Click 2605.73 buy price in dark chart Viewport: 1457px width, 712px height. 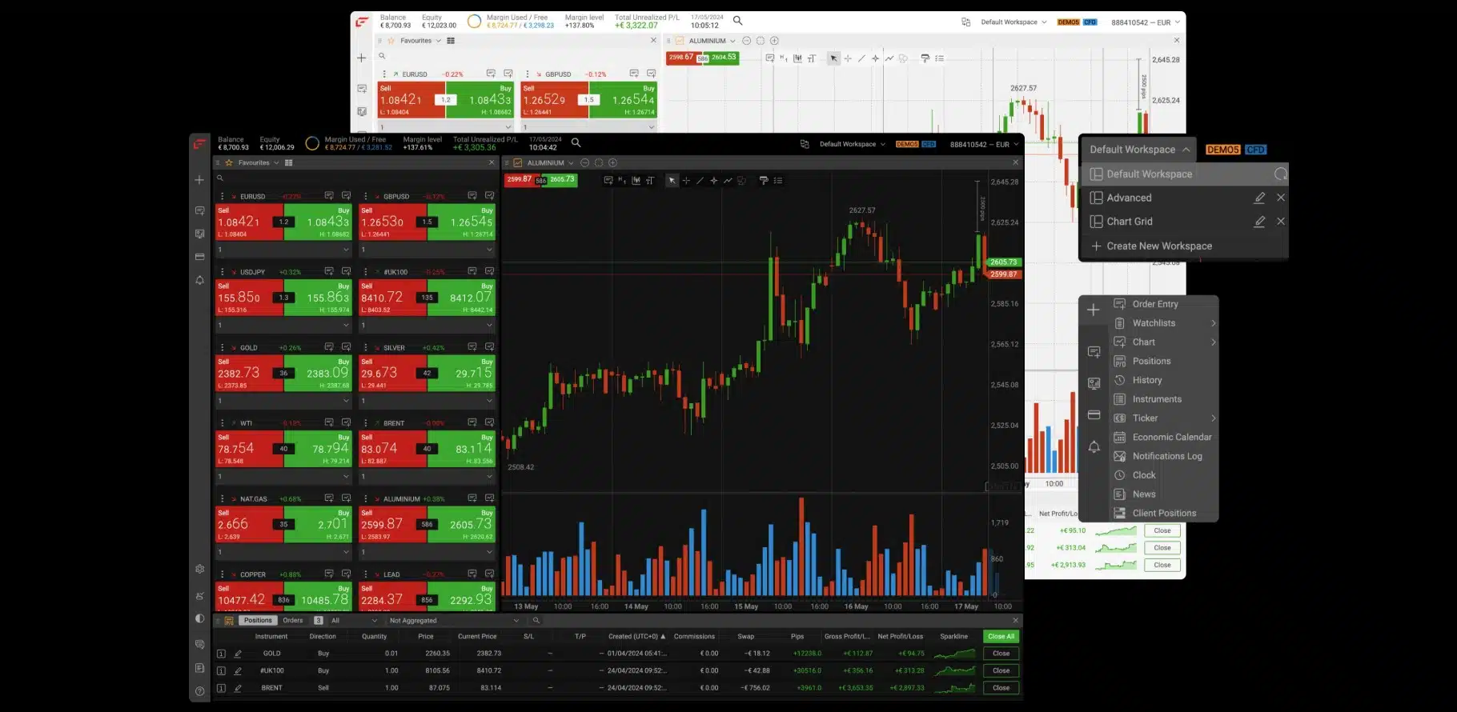click(562, 179)
